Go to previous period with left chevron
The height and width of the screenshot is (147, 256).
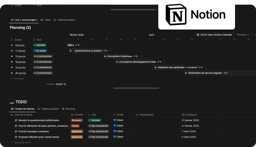(x=253, y=35)
